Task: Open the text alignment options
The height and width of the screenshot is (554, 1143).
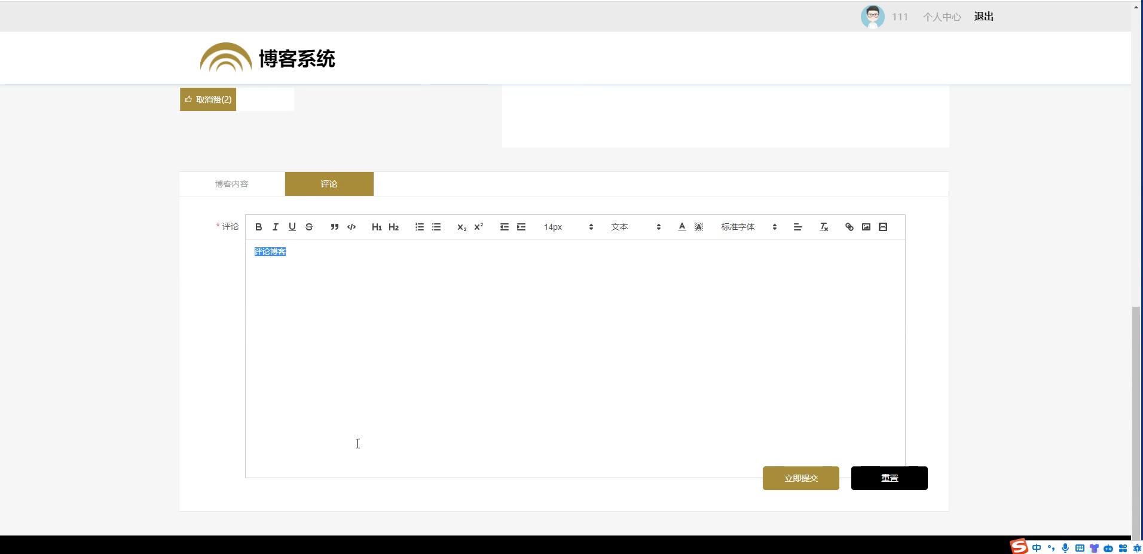Action: (797, 227)
